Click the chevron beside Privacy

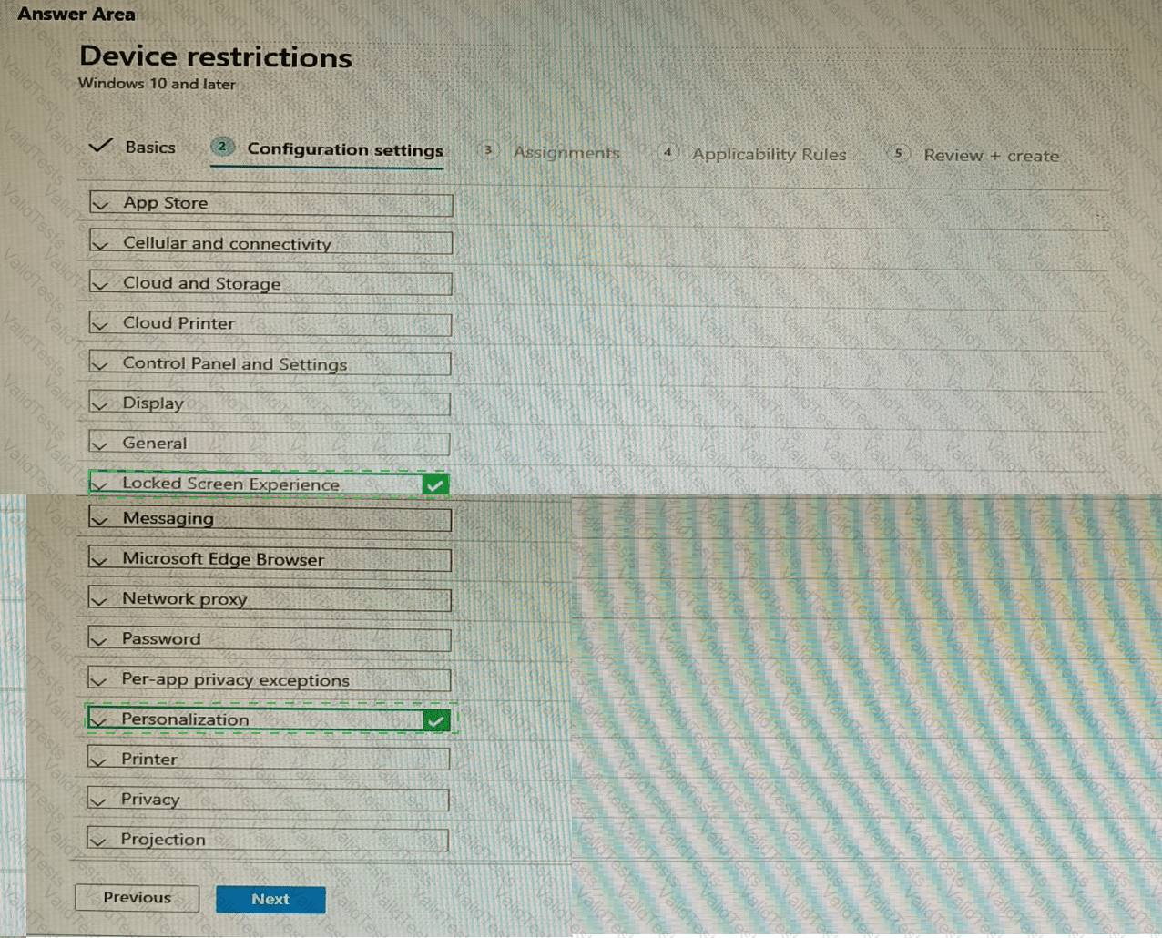99,801
